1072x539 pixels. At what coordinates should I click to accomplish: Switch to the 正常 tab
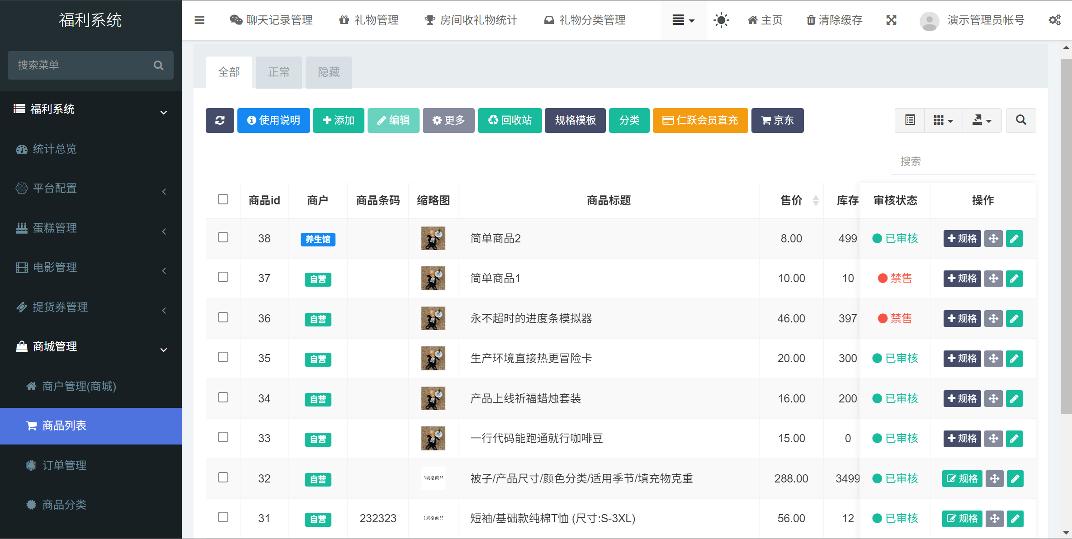point(279,72)
